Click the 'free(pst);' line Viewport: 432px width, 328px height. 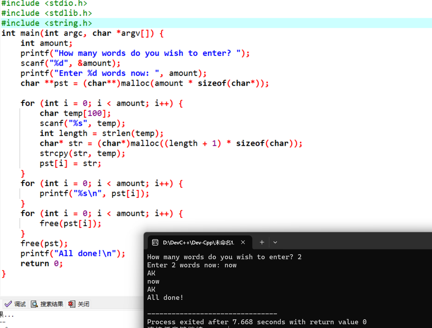tap(44, 243)
